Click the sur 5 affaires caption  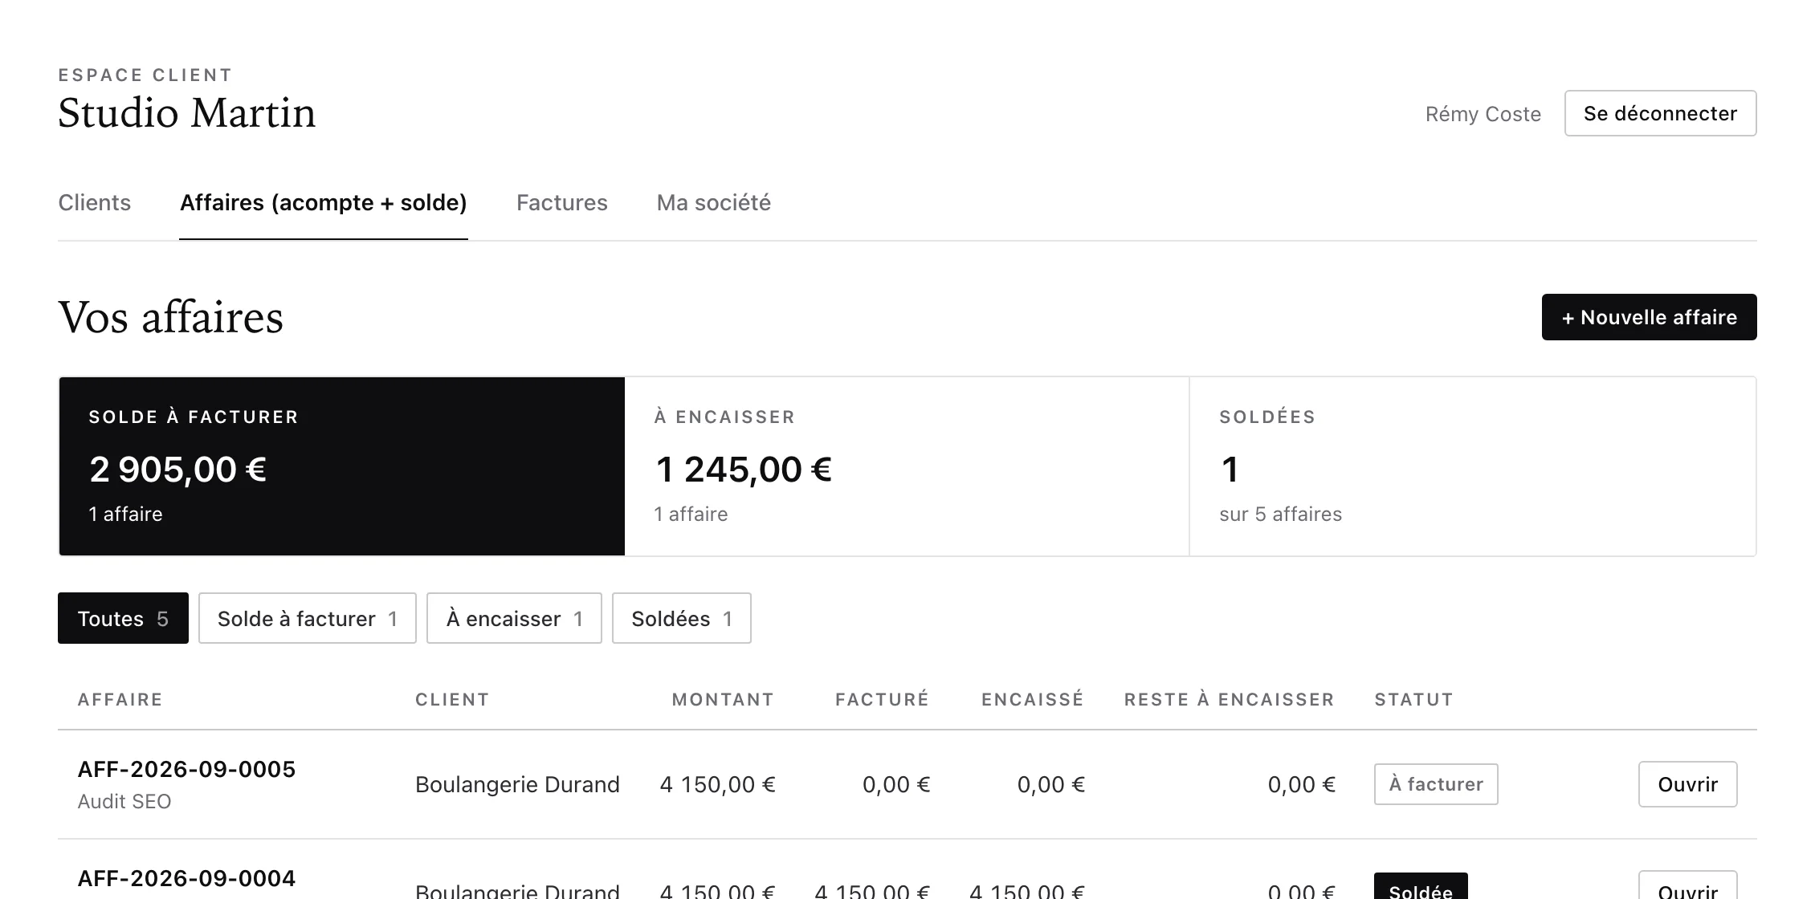(1280, 514)
